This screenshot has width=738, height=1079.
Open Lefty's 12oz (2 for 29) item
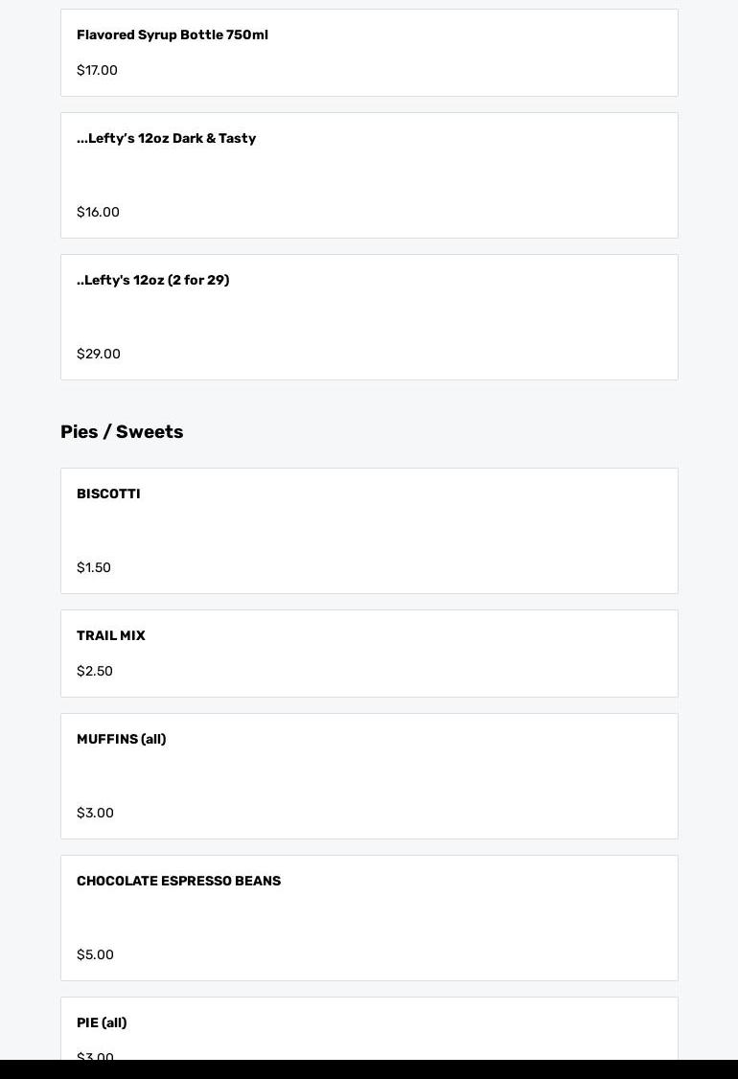pos(153,281)
